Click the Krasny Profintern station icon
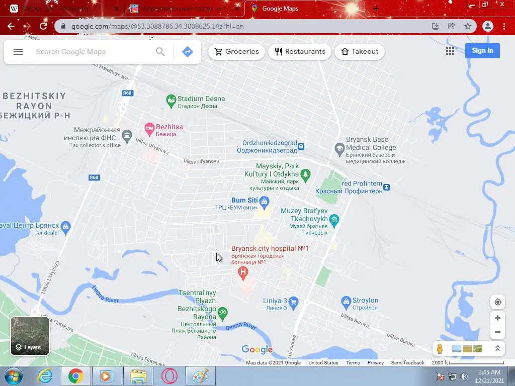 point(387,187)
